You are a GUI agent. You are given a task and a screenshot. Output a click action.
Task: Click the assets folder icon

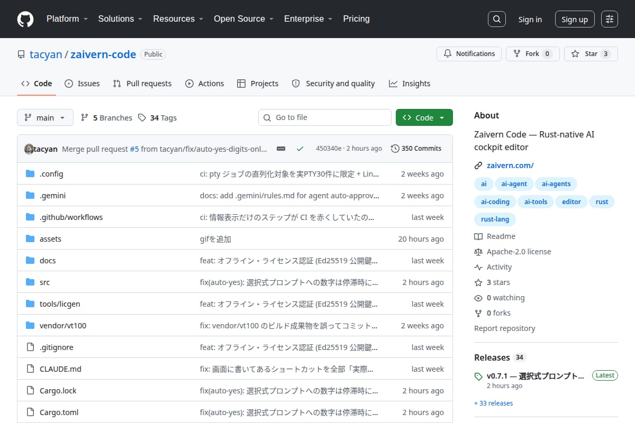(x=30, y=239)
